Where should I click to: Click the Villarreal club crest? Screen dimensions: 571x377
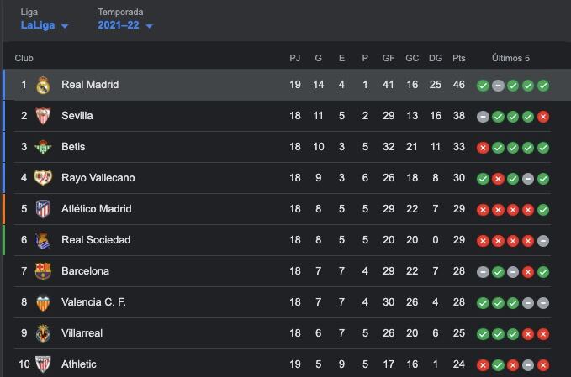43,333
